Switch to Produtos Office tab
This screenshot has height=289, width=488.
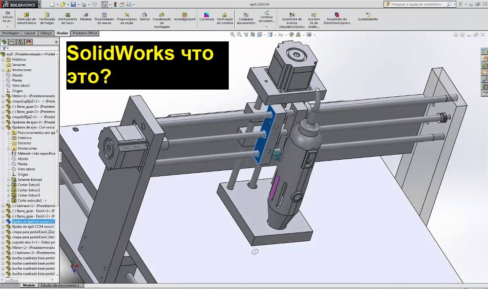coord(85,33)
